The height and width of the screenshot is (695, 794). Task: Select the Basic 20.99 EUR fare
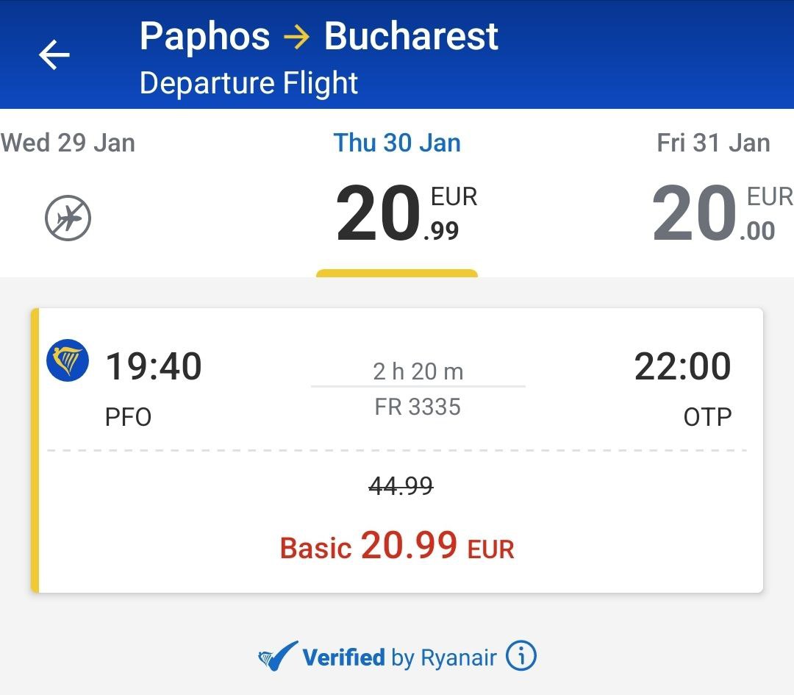[397, 546]
